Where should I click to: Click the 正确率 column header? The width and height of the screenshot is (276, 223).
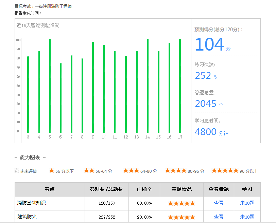click(144, 189)
